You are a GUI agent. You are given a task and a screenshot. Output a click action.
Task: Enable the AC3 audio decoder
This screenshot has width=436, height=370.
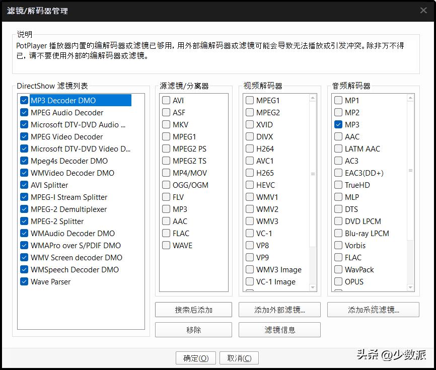338,161
